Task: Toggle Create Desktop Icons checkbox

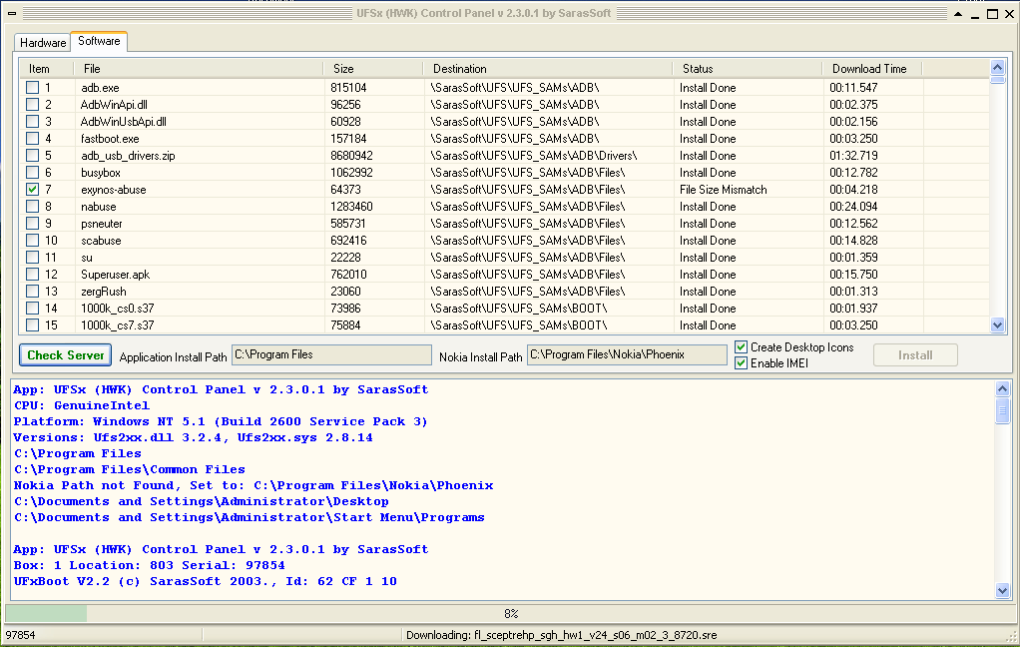Action: (x=741, y=346)
